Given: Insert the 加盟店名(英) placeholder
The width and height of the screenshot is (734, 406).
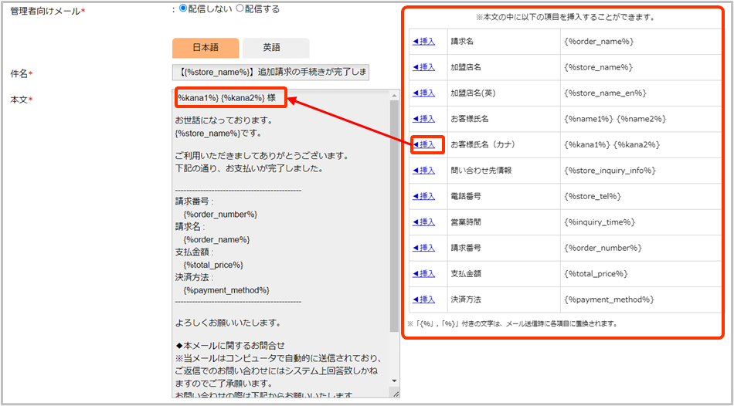Looking at the screenshot, I should 423,93.
